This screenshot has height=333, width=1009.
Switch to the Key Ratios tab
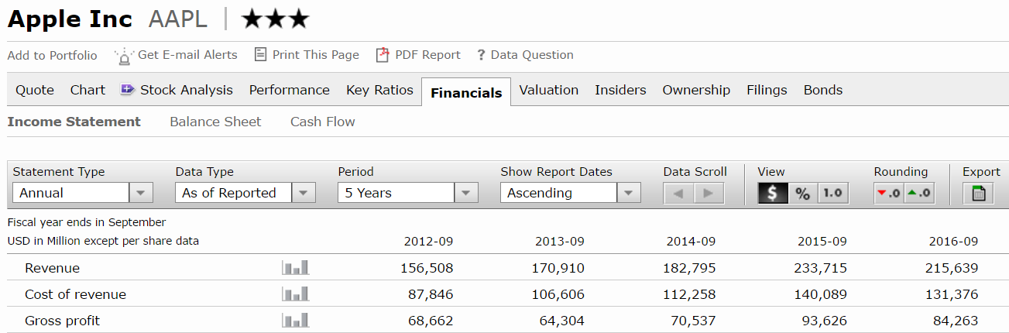(379, 90)
